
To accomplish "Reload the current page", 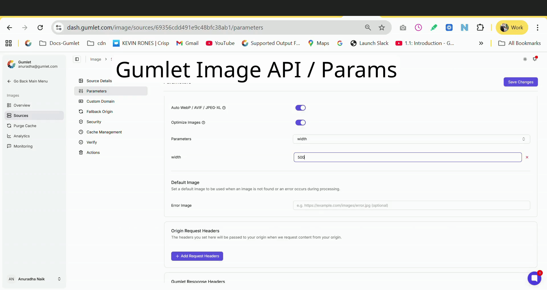I will pos(40,28).
